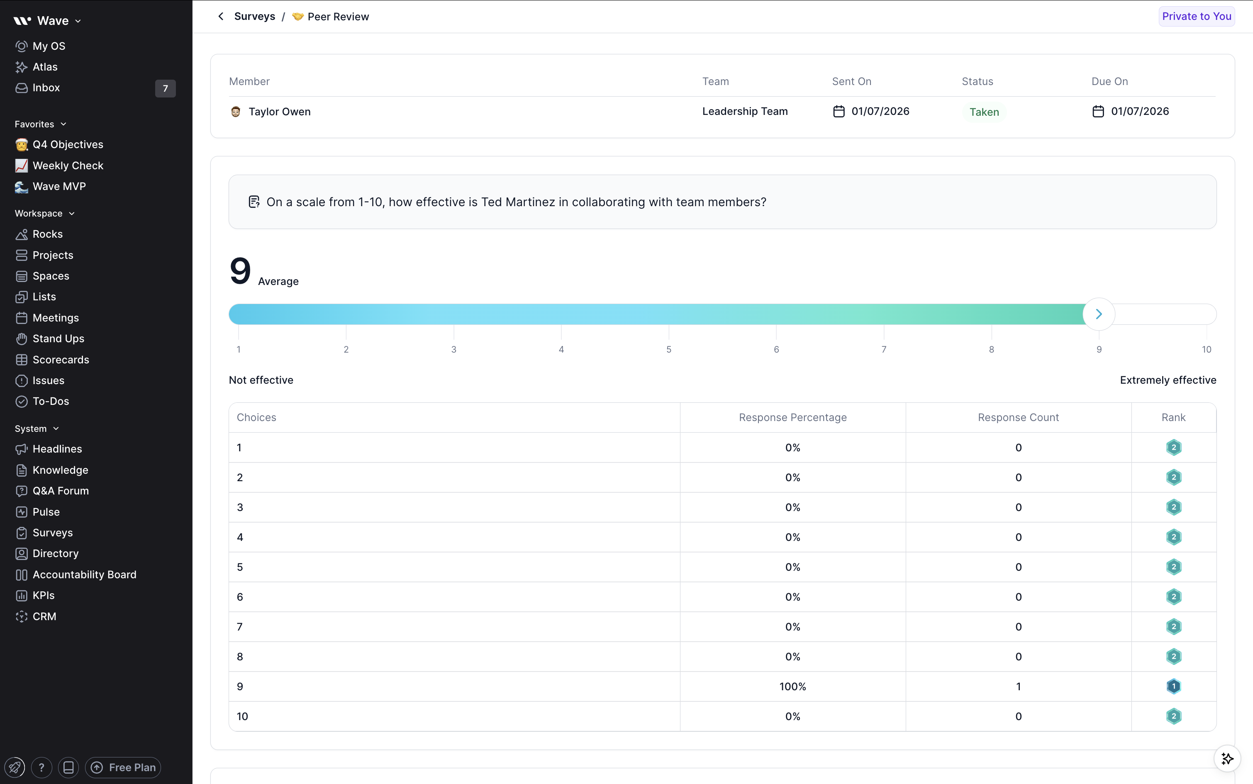
Task: Open the Scorecards page
Action: (x=61, y=359)
